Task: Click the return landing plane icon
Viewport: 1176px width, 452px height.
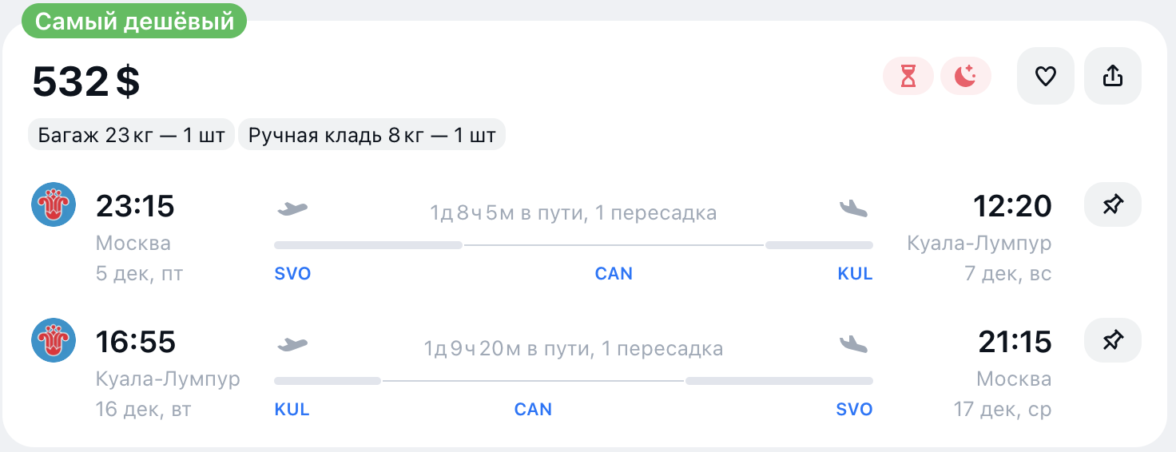Action: point(853,345)
